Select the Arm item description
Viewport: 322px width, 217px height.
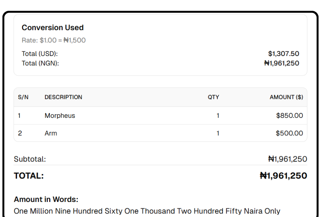pos(51,133)
